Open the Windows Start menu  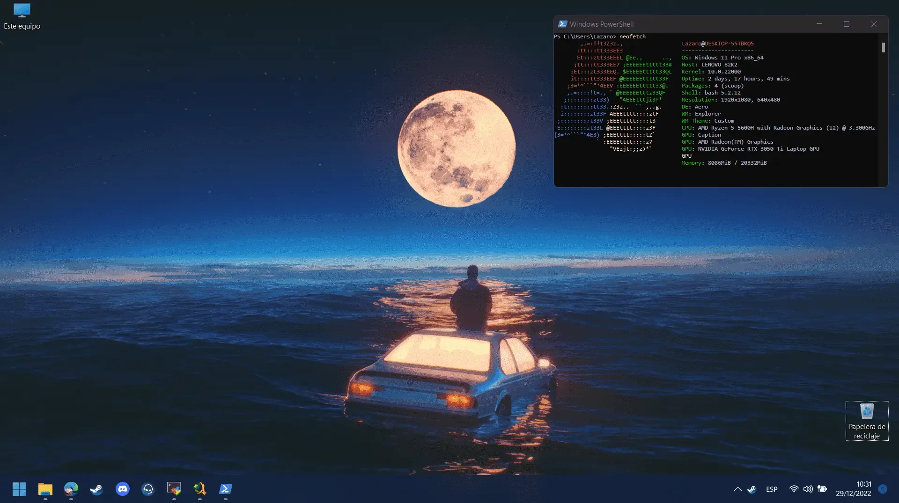(x=19, y=489)
